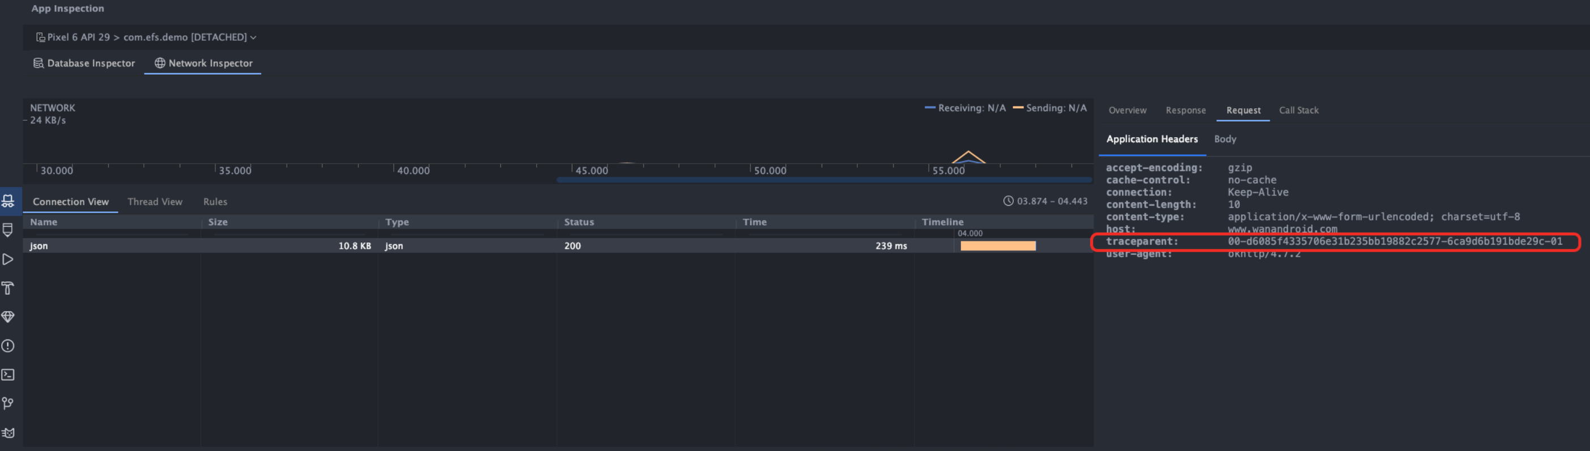
Task: Select the Application Headers sub-tab
Action: tap(1152, 139)
